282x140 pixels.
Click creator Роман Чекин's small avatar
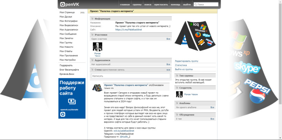click(x=179, y=94)
